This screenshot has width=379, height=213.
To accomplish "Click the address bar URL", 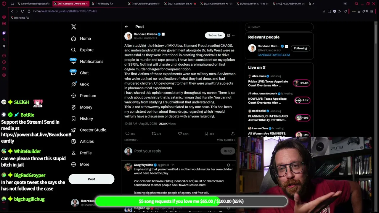I will tap(65, 11).
